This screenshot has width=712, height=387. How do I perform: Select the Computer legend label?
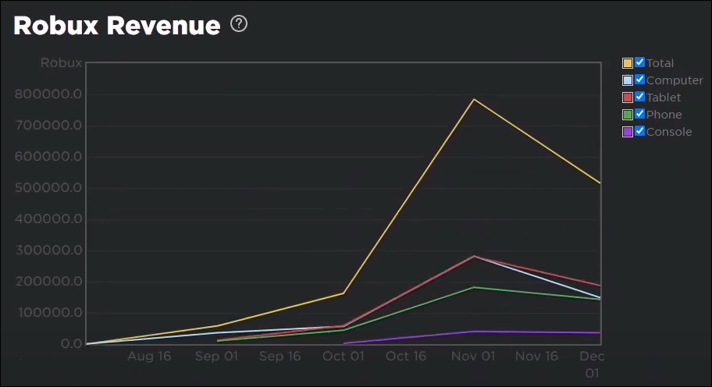tap(675, 81)
